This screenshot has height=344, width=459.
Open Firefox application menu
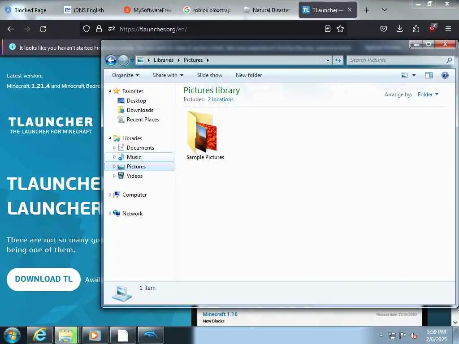point(448,29)
